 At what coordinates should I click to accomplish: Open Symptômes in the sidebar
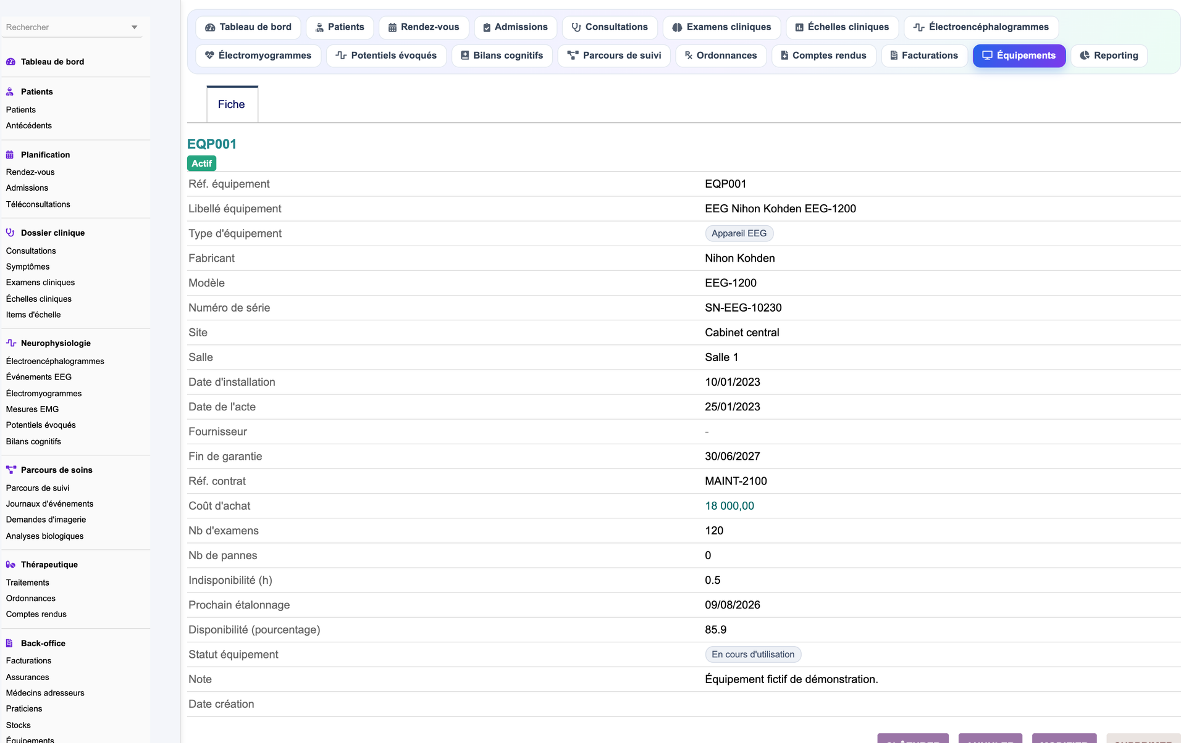(x=28, y=267)
